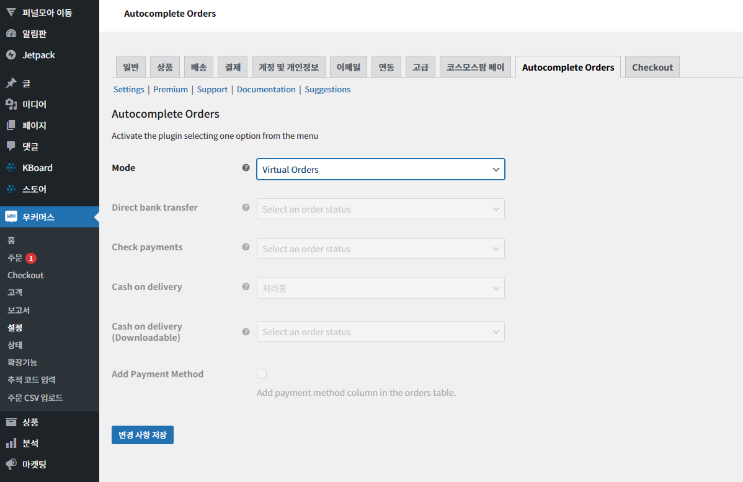This screenshot has width=743, height=482.
Task: Open the 코스모스팜 페이 tab
Action: (x=475, y=67)
